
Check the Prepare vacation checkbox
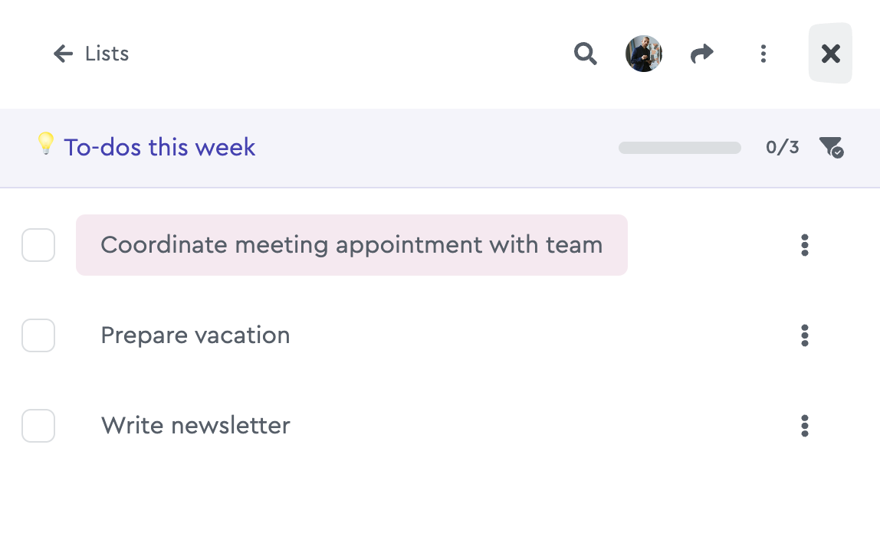pyautogui.click(x=38, y=335)
